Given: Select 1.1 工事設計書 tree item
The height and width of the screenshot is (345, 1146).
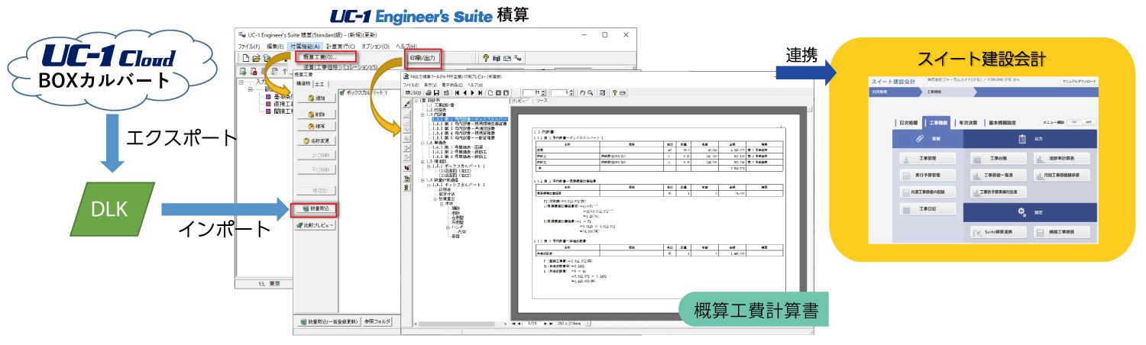Looking at the screenshot, I should (x=442, y=105).
